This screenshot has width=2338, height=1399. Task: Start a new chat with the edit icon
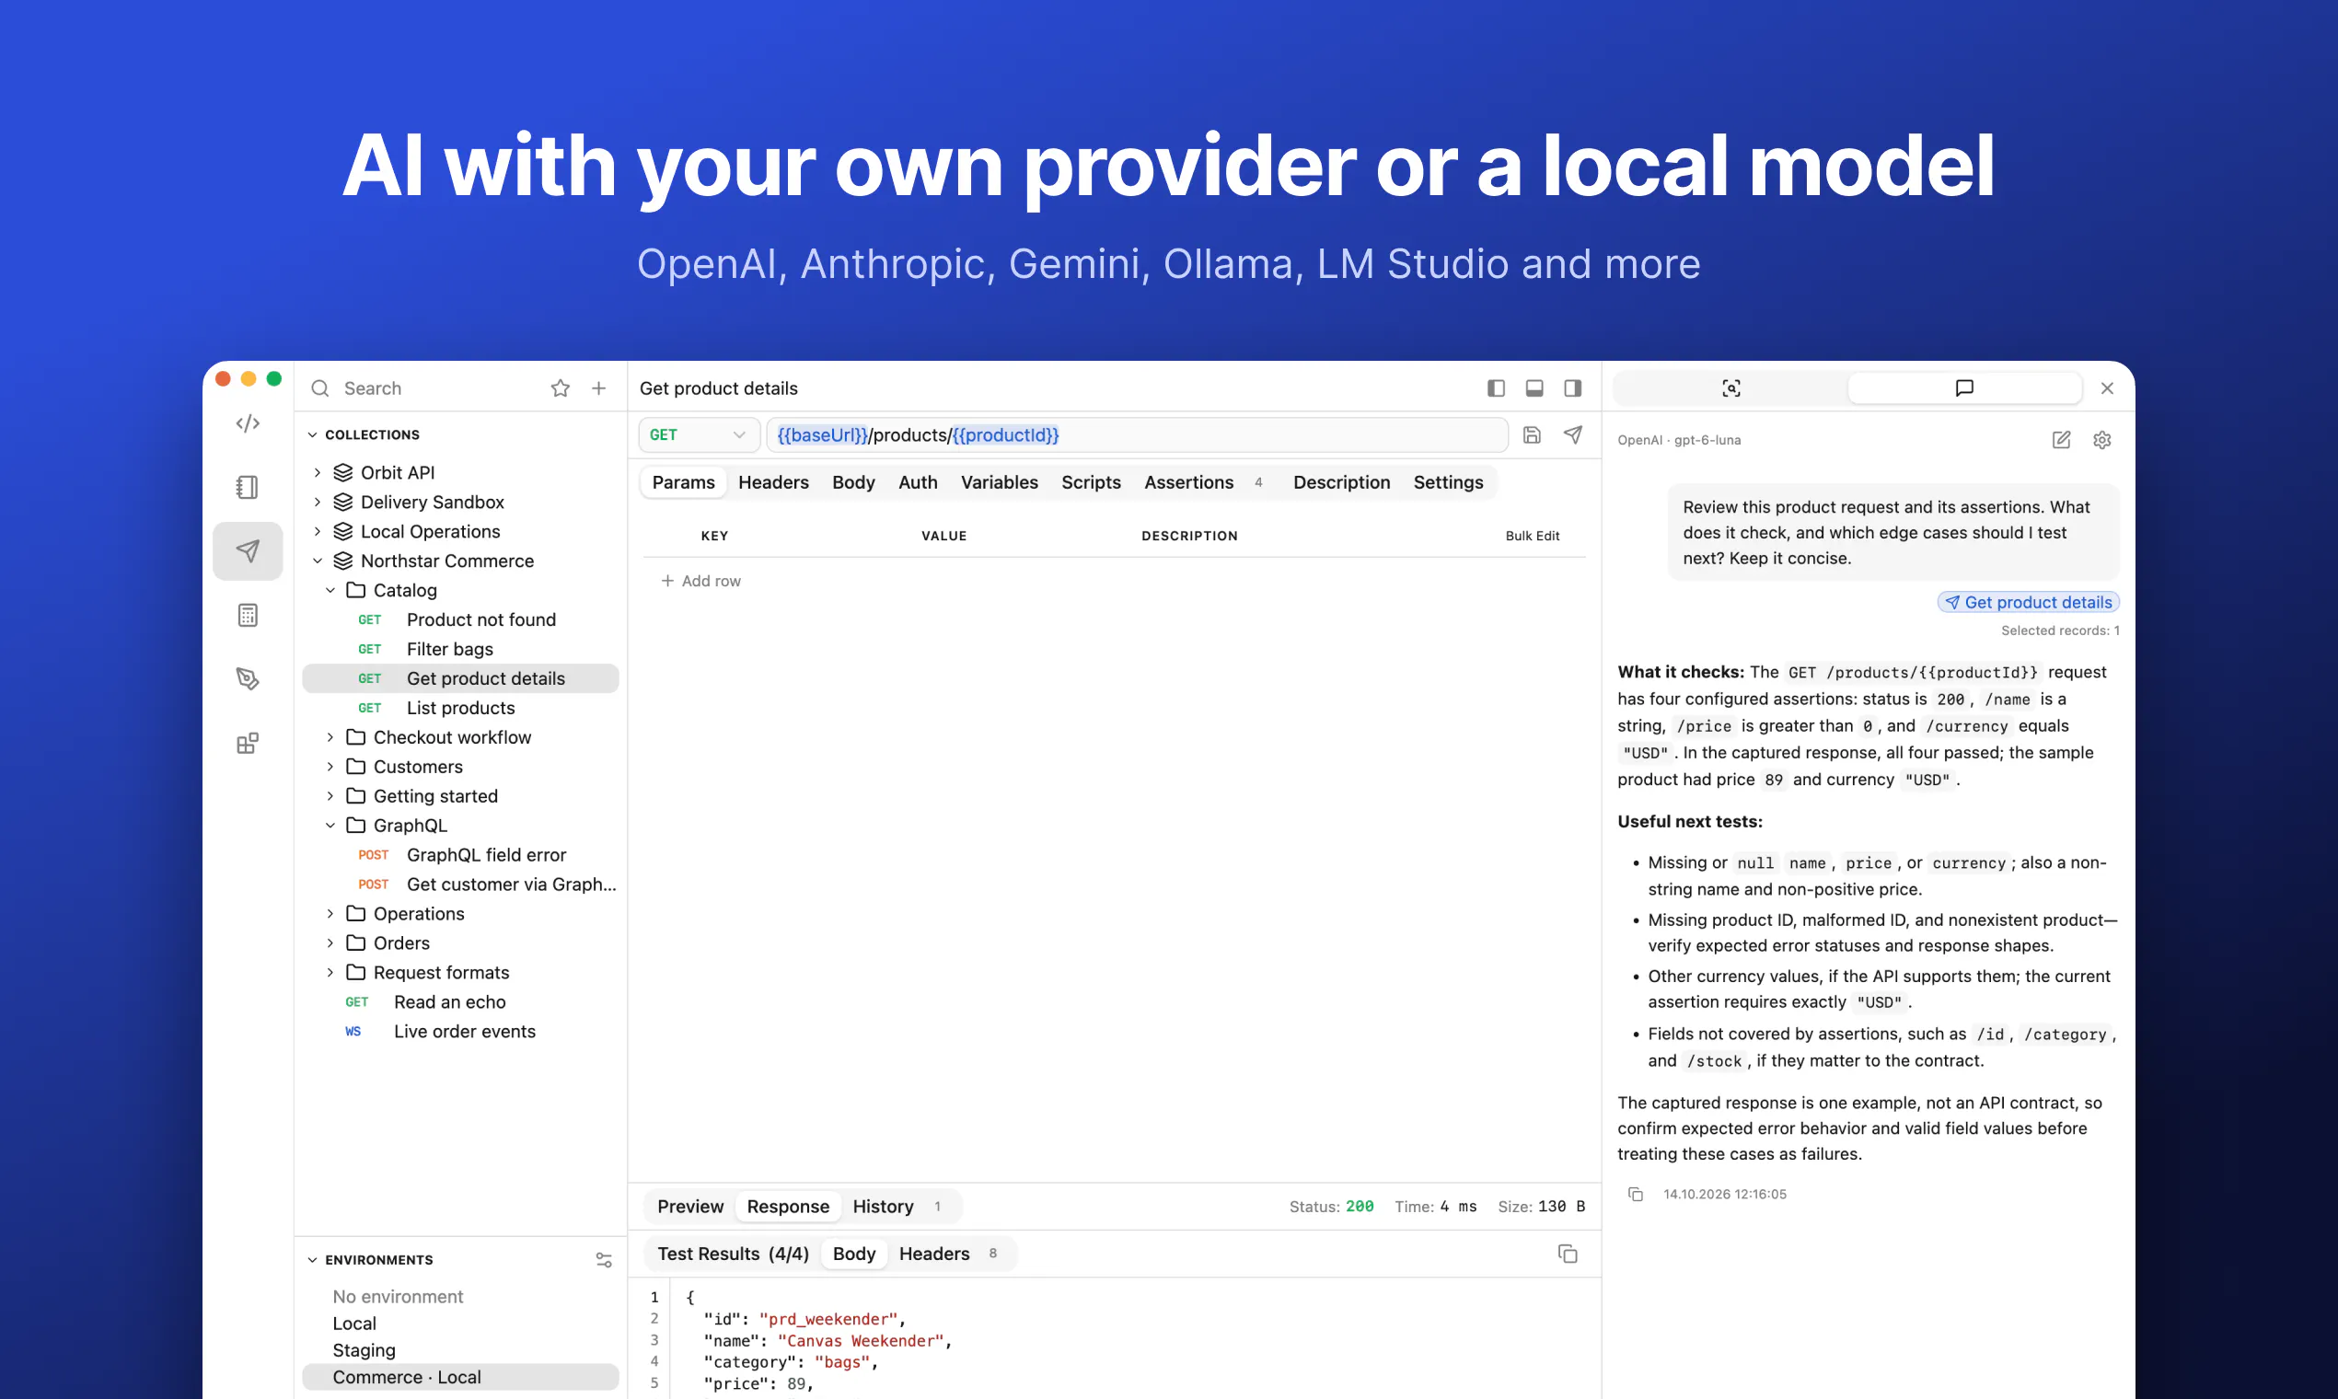click(2062, 440)
